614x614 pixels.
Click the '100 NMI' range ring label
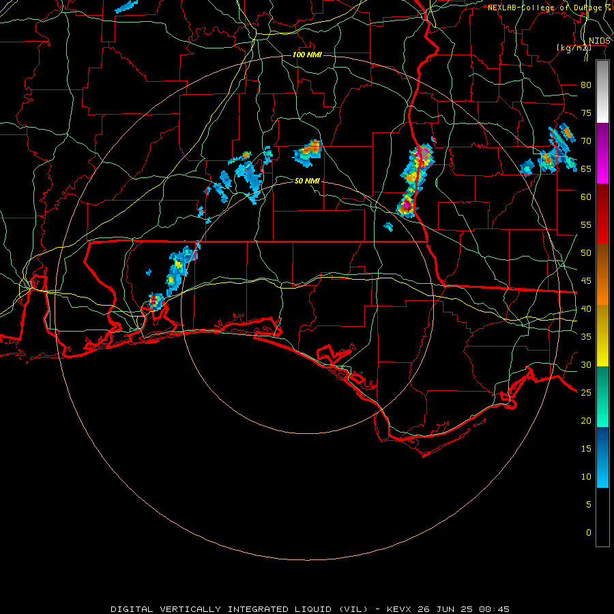[307, 55]
